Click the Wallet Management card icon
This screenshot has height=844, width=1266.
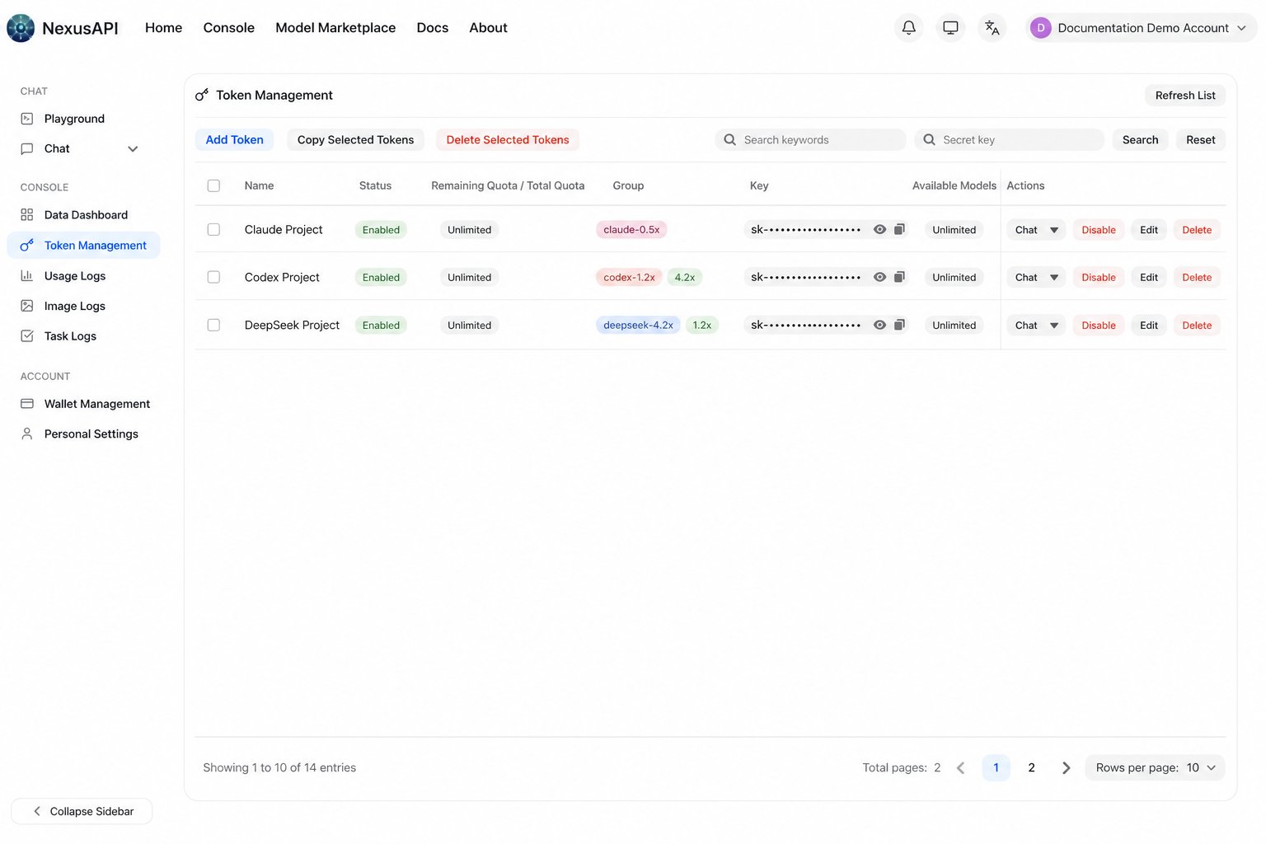[x=27, y=404]
